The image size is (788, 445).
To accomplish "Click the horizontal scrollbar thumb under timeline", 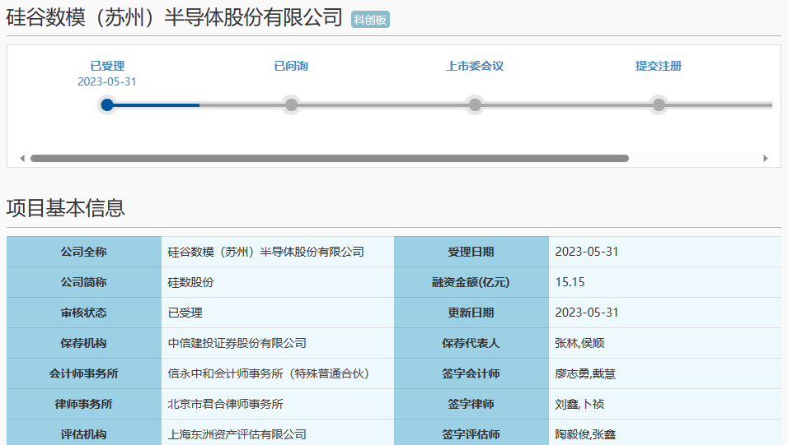I will click(x=330, y=159).
